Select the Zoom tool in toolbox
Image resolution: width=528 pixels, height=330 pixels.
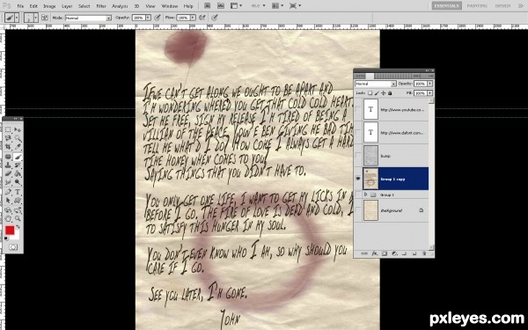(18, 218)
